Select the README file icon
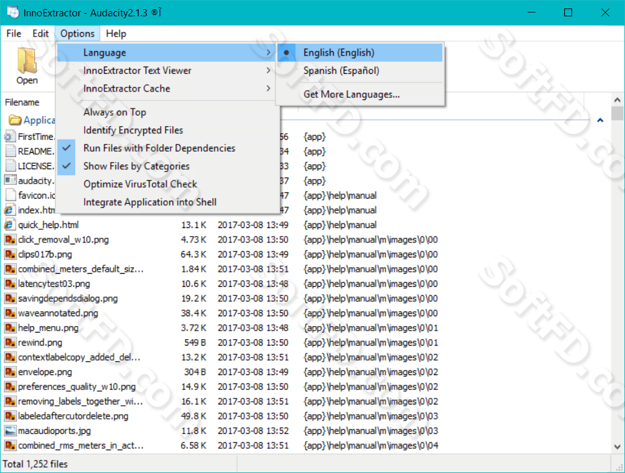Image resolution: width=625 pixels, height=473 pixels. pos(10,152)
